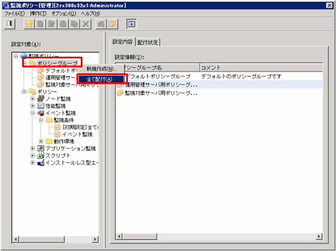The image size is (336, 251).
Task: Collapse the ポリシー tree node
Action: click(x=25, y=92)
